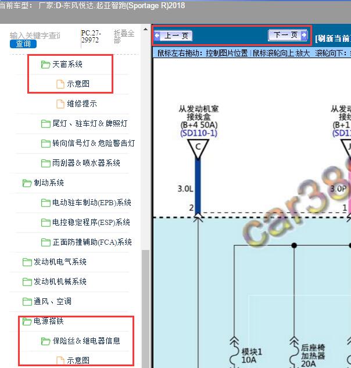The image size is (351, 368).
Task: Click page icon beside 维修提示
Action: [x=60, y=103]
